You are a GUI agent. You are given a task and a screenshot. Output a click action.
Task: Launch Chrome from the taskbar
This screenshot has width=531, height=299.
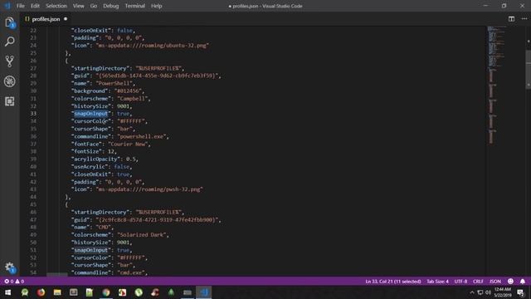[106, 292]
